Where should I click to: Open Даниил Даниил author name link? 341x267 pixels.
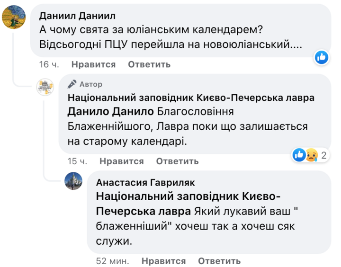pyautogui.click(x=76, y=16)
